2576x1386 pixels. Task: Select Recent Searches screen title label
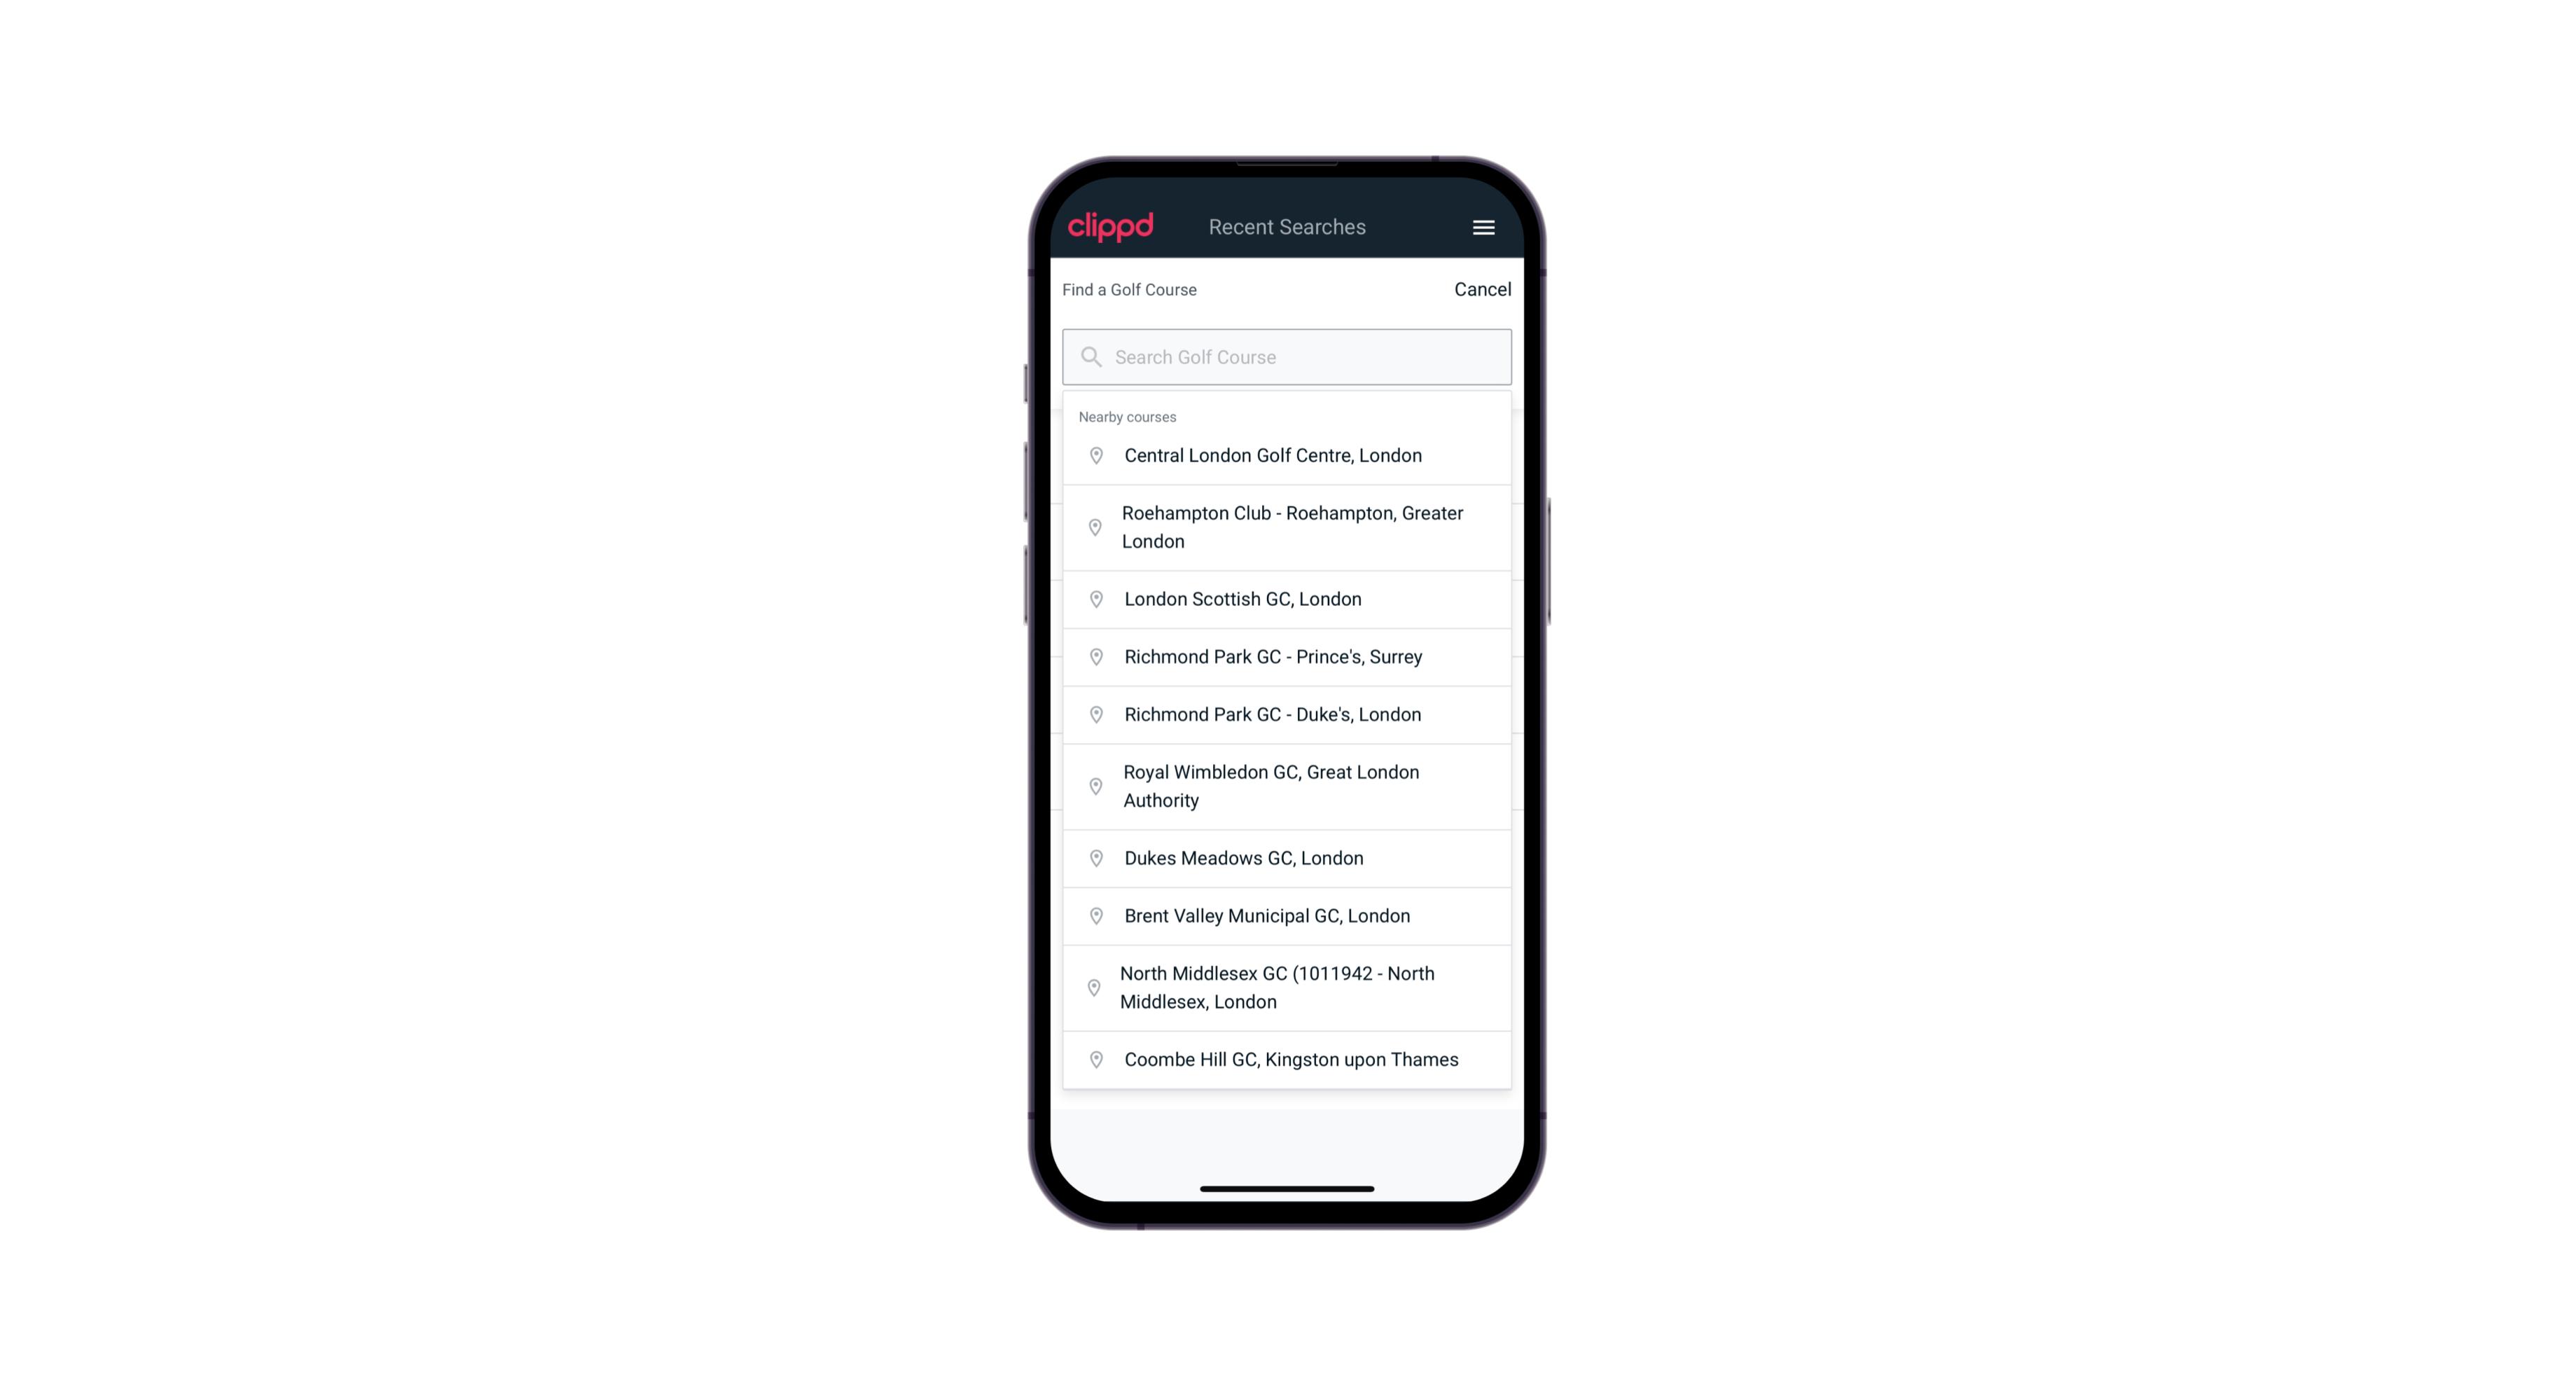[x=1287, y=227]
